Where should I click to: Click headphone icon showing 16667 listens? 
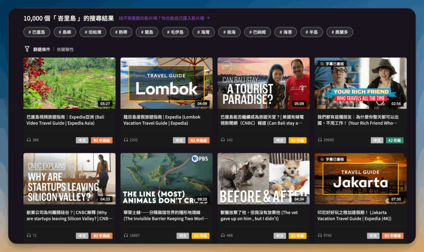pos(126,236)
